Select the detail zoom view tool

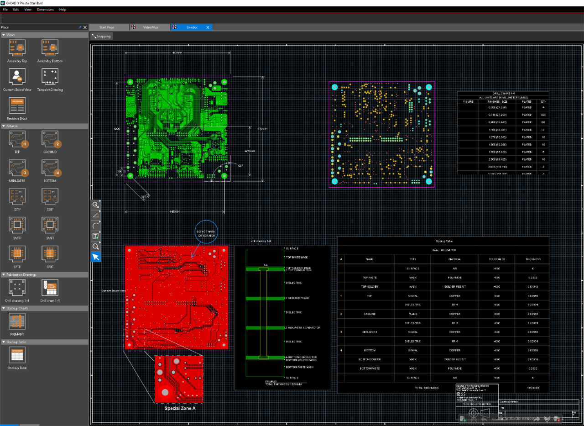click(x=96, y=247)
